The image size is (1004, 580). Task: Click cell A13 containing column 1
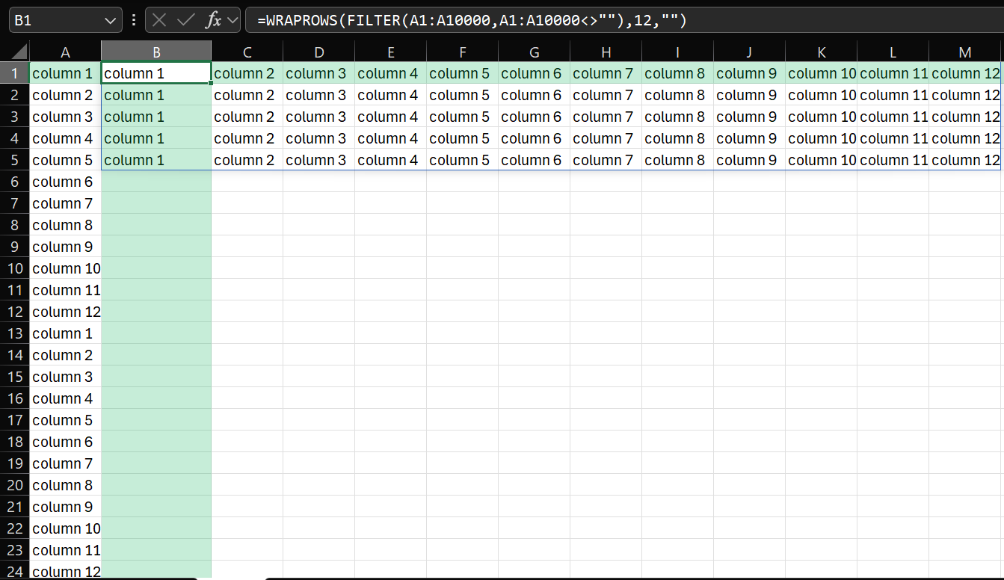click(x=66, y=333)
